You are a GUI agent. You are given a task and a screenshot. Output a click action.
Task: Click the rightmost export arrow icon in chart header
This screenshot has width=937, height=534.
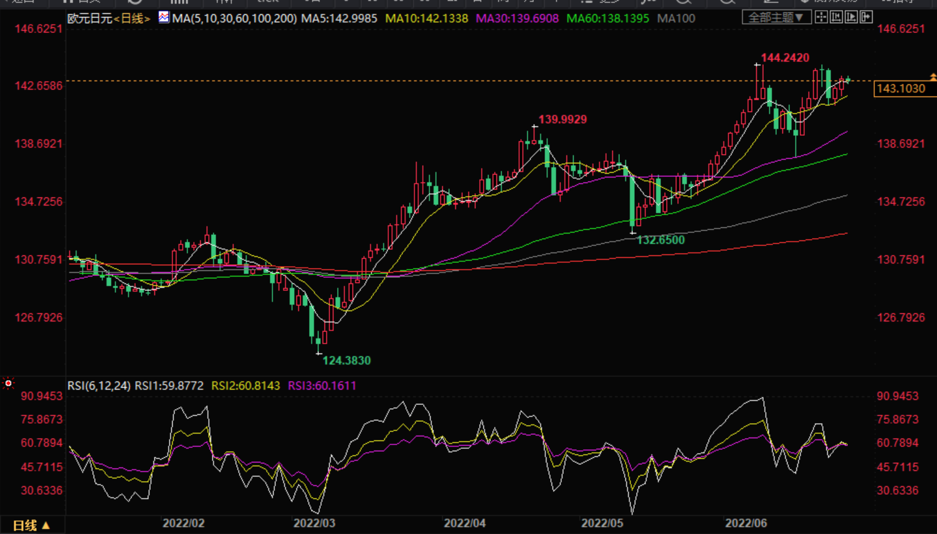click(866, 17)
